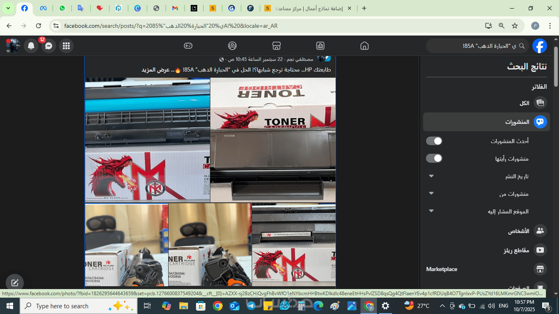Click the zoom magnifier icon in address bar
Screen dimensions: 559x314
point(502,26)
